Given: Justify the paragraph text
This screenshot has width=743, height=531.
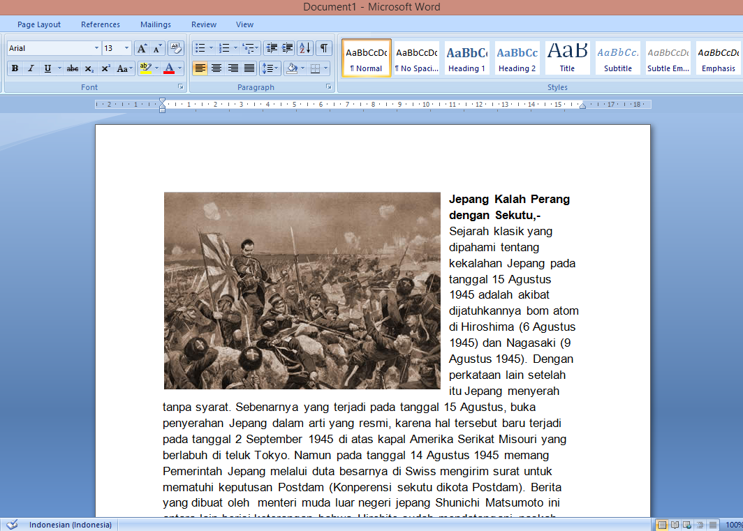Looking at the screenshot, I should [x=249, y=68].
